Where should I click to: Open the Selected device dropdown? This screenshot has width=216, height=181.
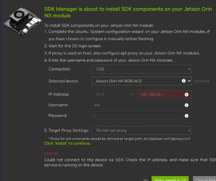142,81
